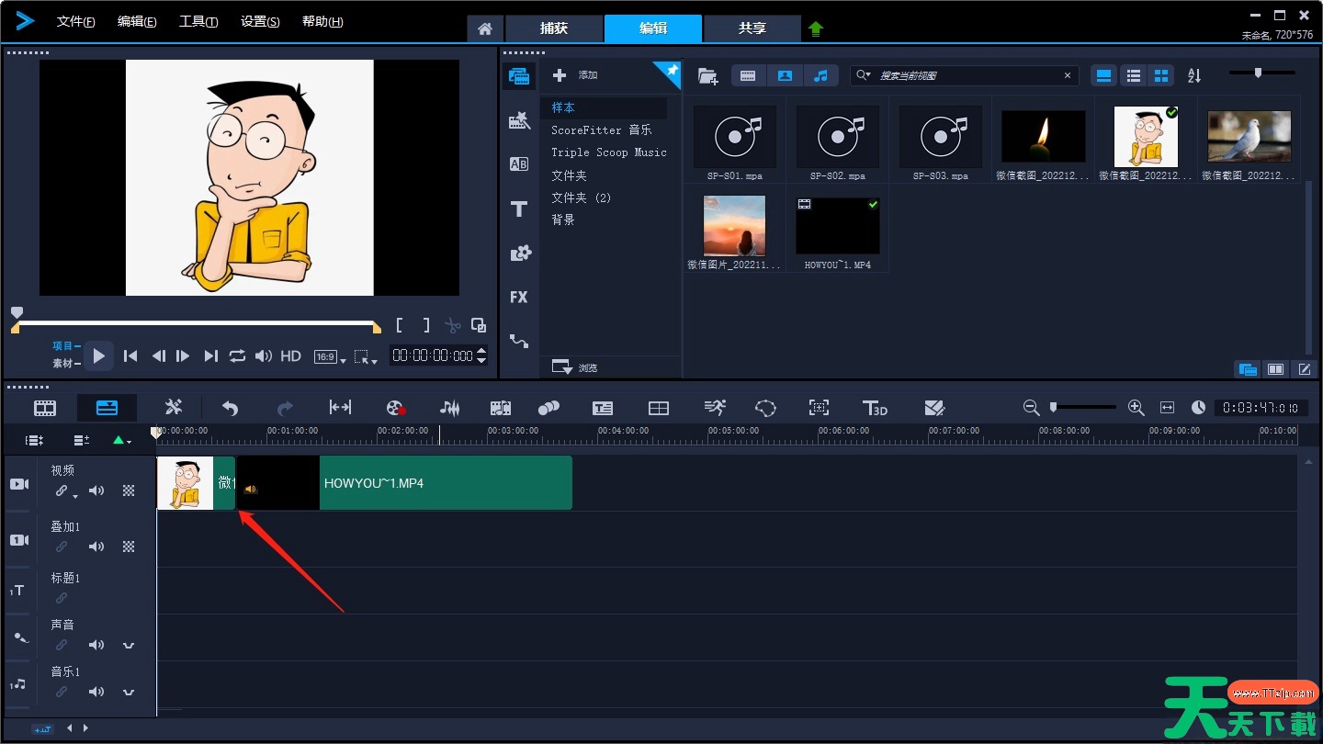Viewport: 1323px width, 744px height.
Task: Sort clips in library (A-Z icon)
Action: 1194,75
